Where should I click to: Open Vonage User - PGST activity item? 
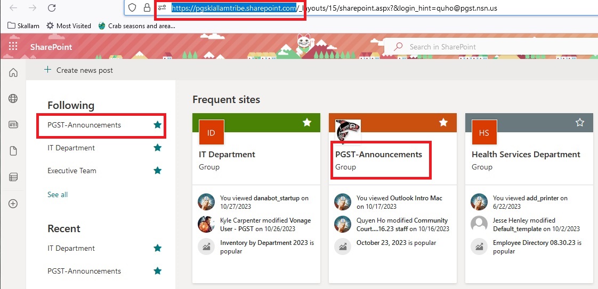(265, 224)
